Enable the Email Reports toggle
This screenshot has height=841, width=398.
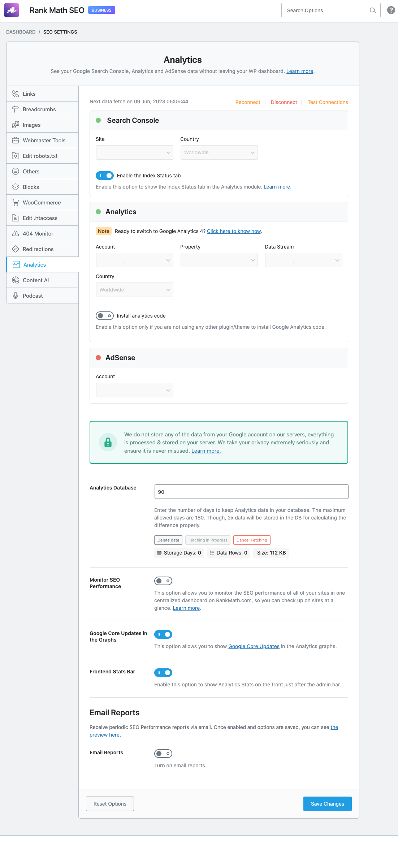(163, 754)
